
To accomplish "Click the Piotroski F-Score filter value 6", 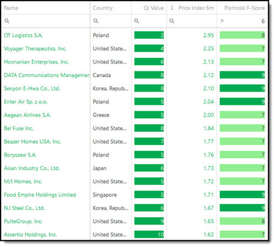I will pos(263,21).
